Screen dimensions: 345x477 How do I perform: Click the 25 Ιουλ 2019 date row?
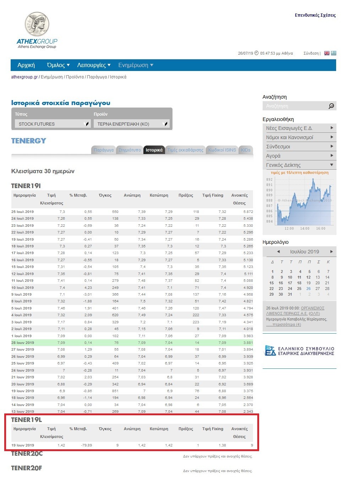coord(132,212)
